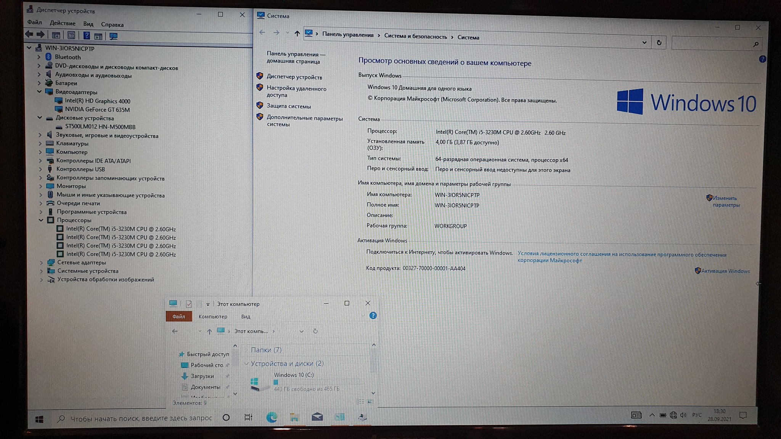Switch to the Компьютер ribbon tab
The width and height of the screenshot is (781, 439).
213,316
